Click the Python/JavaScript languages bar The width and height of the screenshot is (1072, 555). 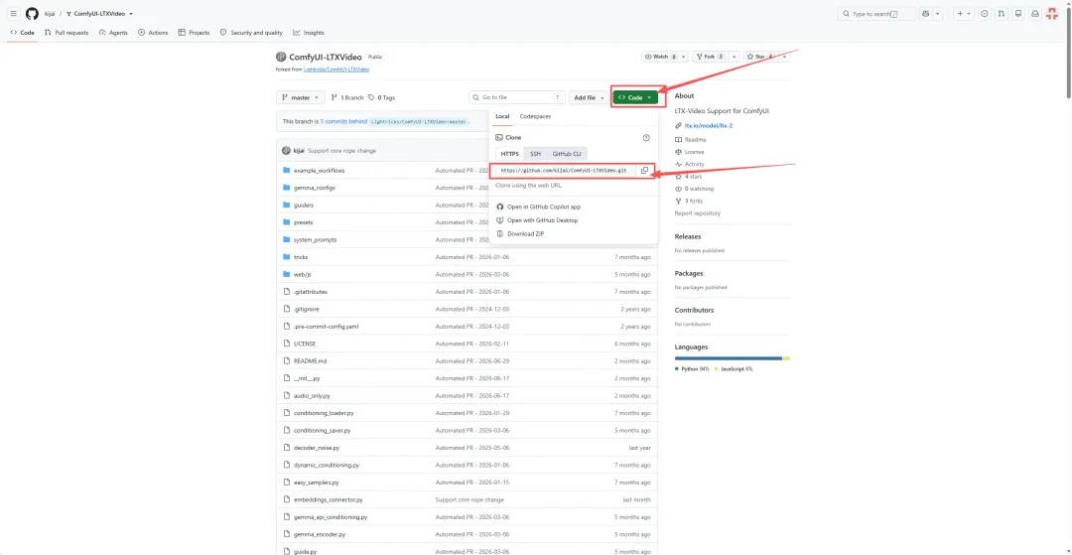[x=733, y=358]
